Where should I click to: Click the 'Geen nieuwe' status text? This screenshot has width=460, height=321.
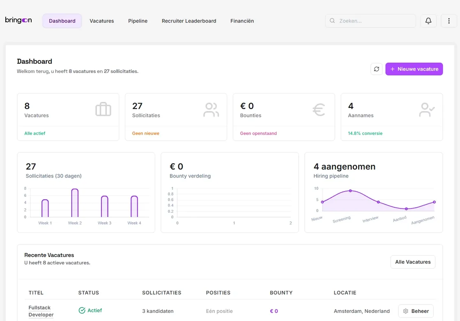(145, 133)
